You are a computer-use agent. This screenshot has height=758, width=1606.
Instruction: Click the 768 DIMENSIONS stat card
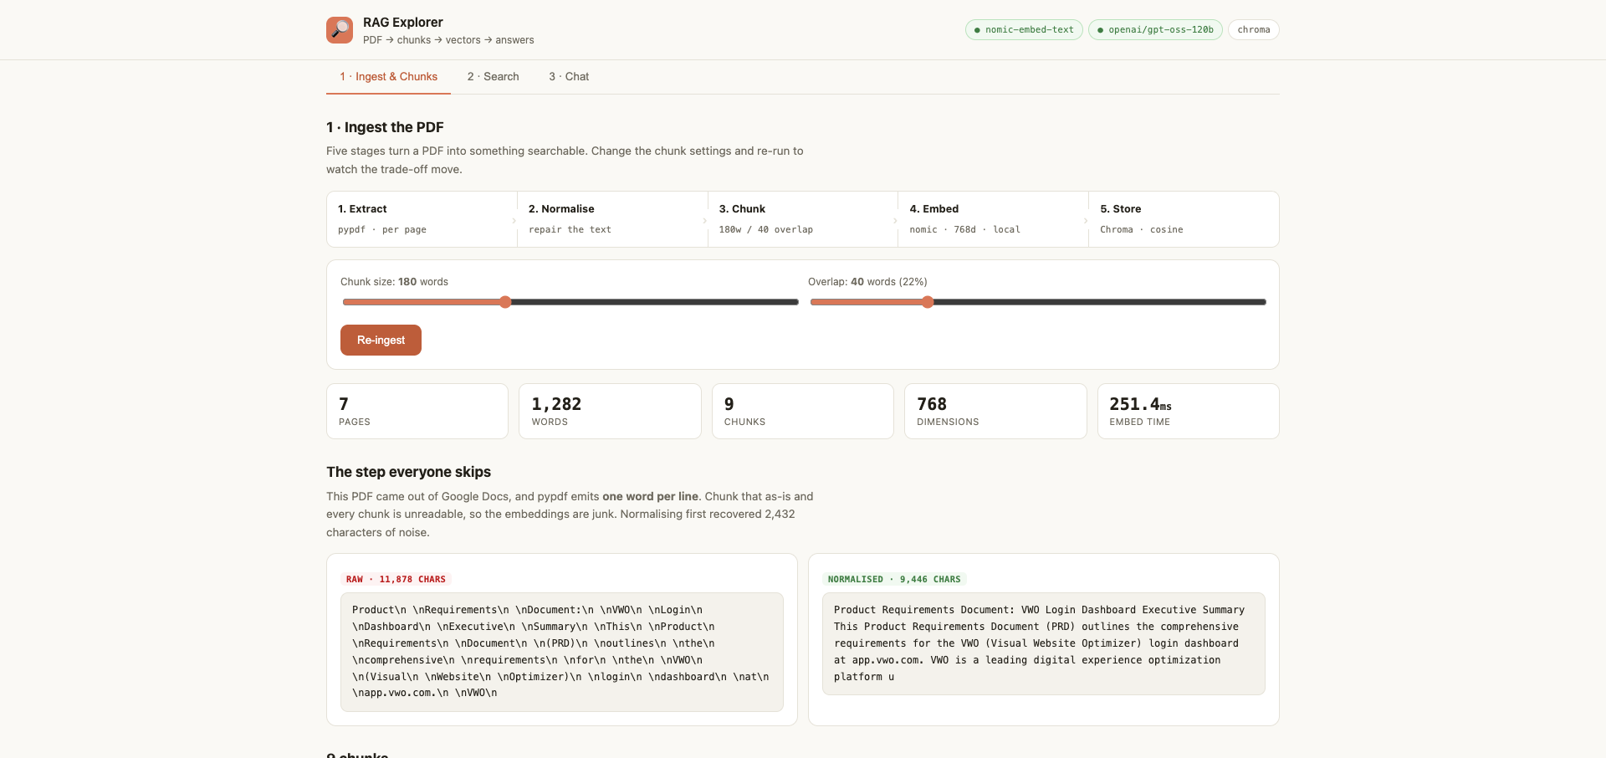(x=995, y=411)
